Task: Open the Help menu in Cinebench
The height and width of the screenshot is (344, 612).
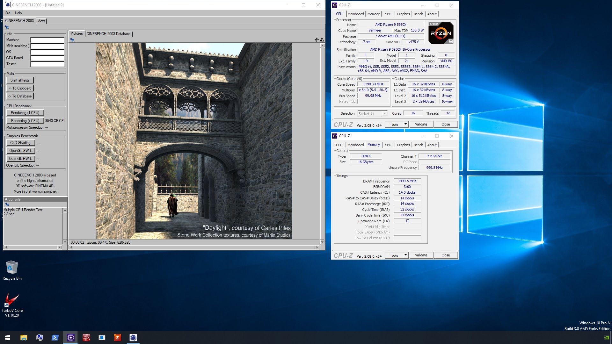Action: [x=18, y=13]
